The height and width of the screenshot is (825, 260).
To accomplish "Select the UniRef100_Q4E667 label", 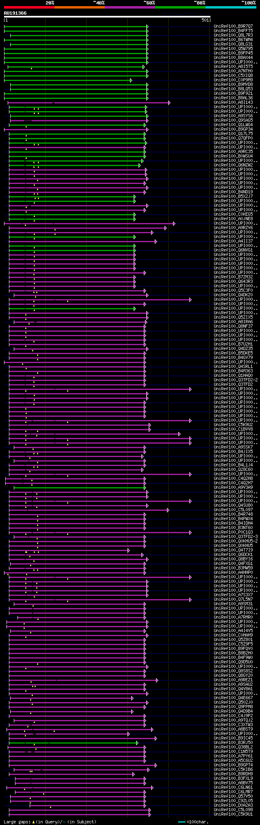I will coord(233,698).
